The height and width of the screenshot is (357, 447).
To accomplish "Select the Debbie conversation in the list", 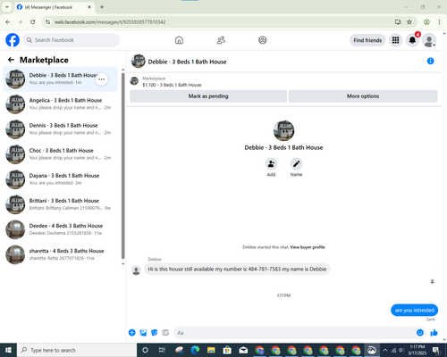I will click(x=61, y=79).
